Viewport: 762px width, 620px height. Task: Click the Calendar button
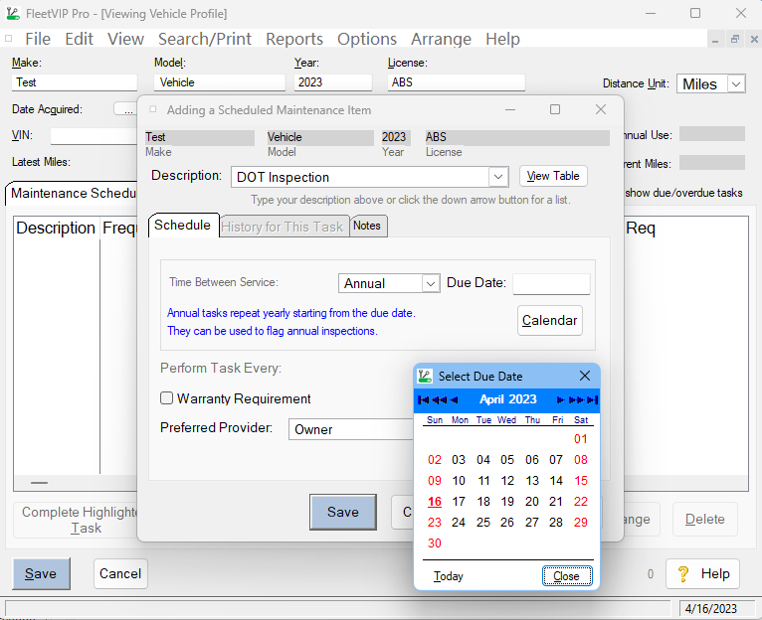[550, 321]
